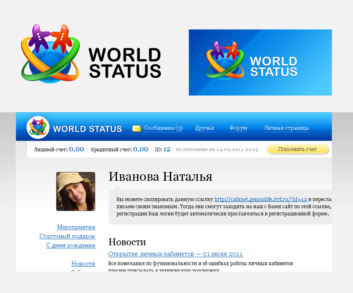
Task: Click white WORLD STATUS text on blue banner
Action: coord(274,66)
